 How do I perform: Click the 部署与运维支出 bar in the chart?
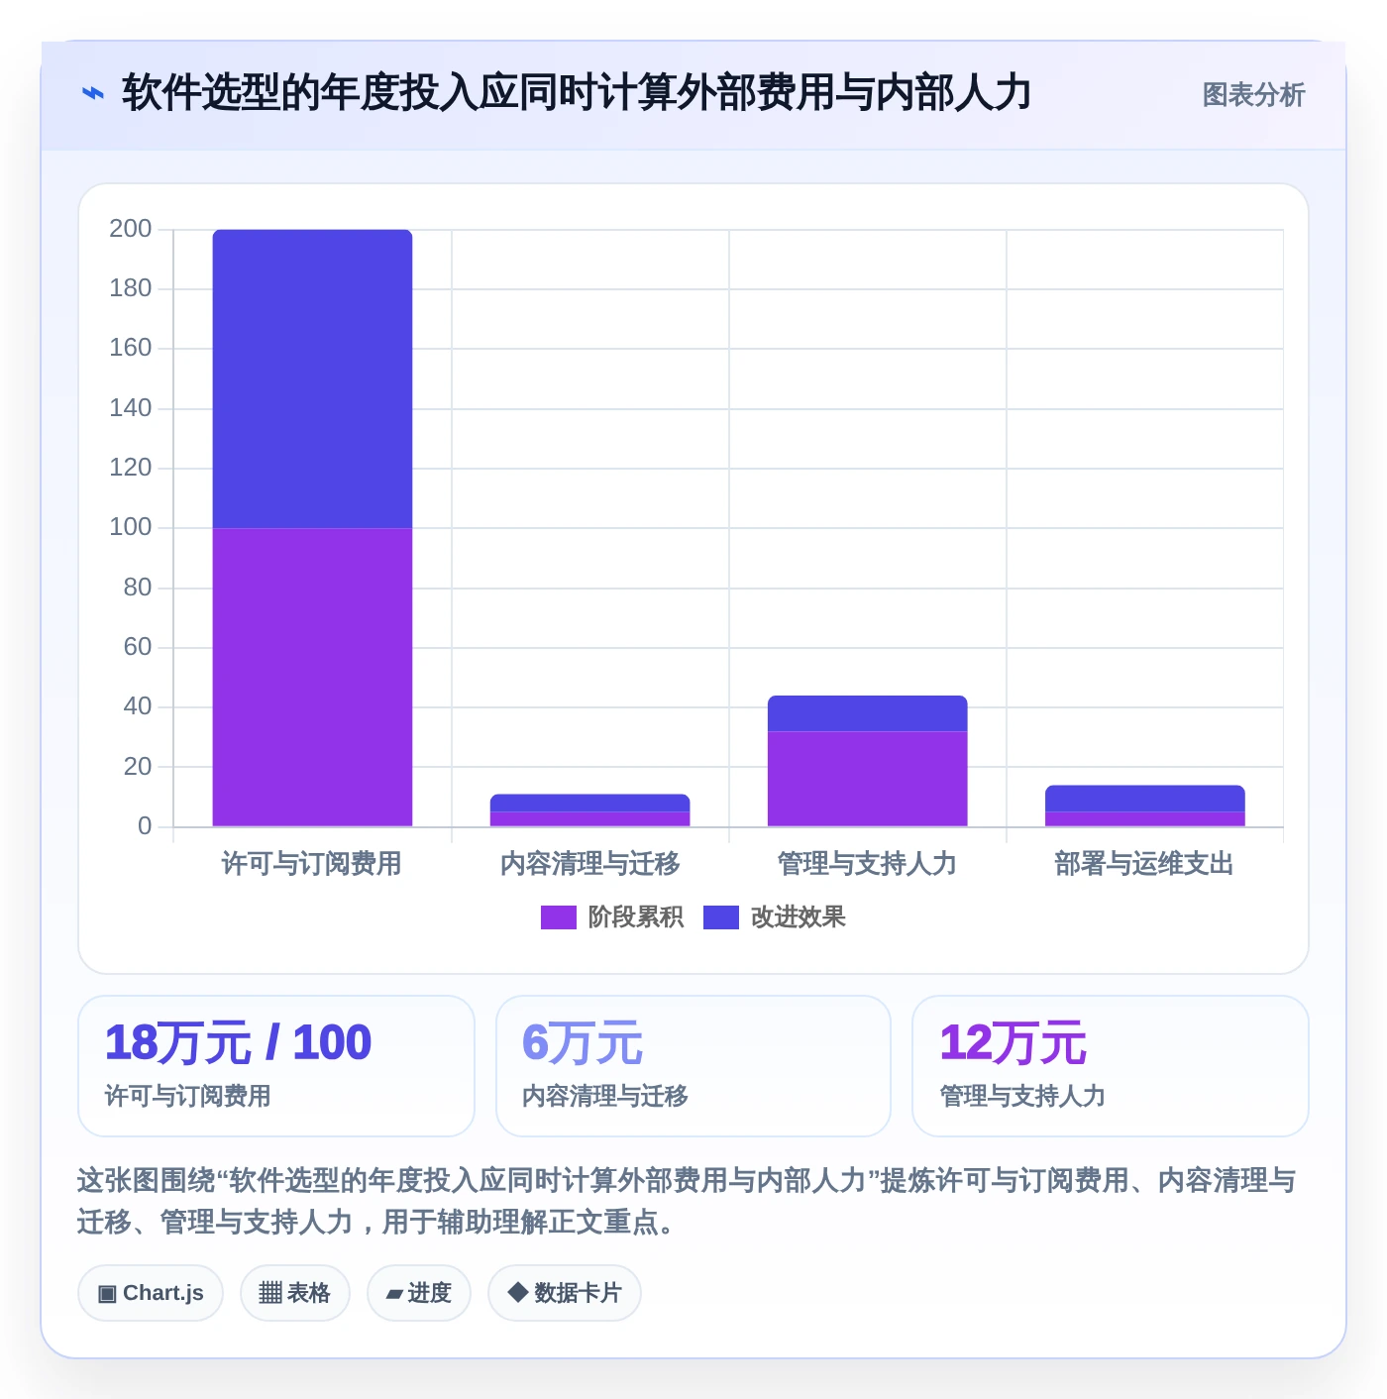[1145, 806]
